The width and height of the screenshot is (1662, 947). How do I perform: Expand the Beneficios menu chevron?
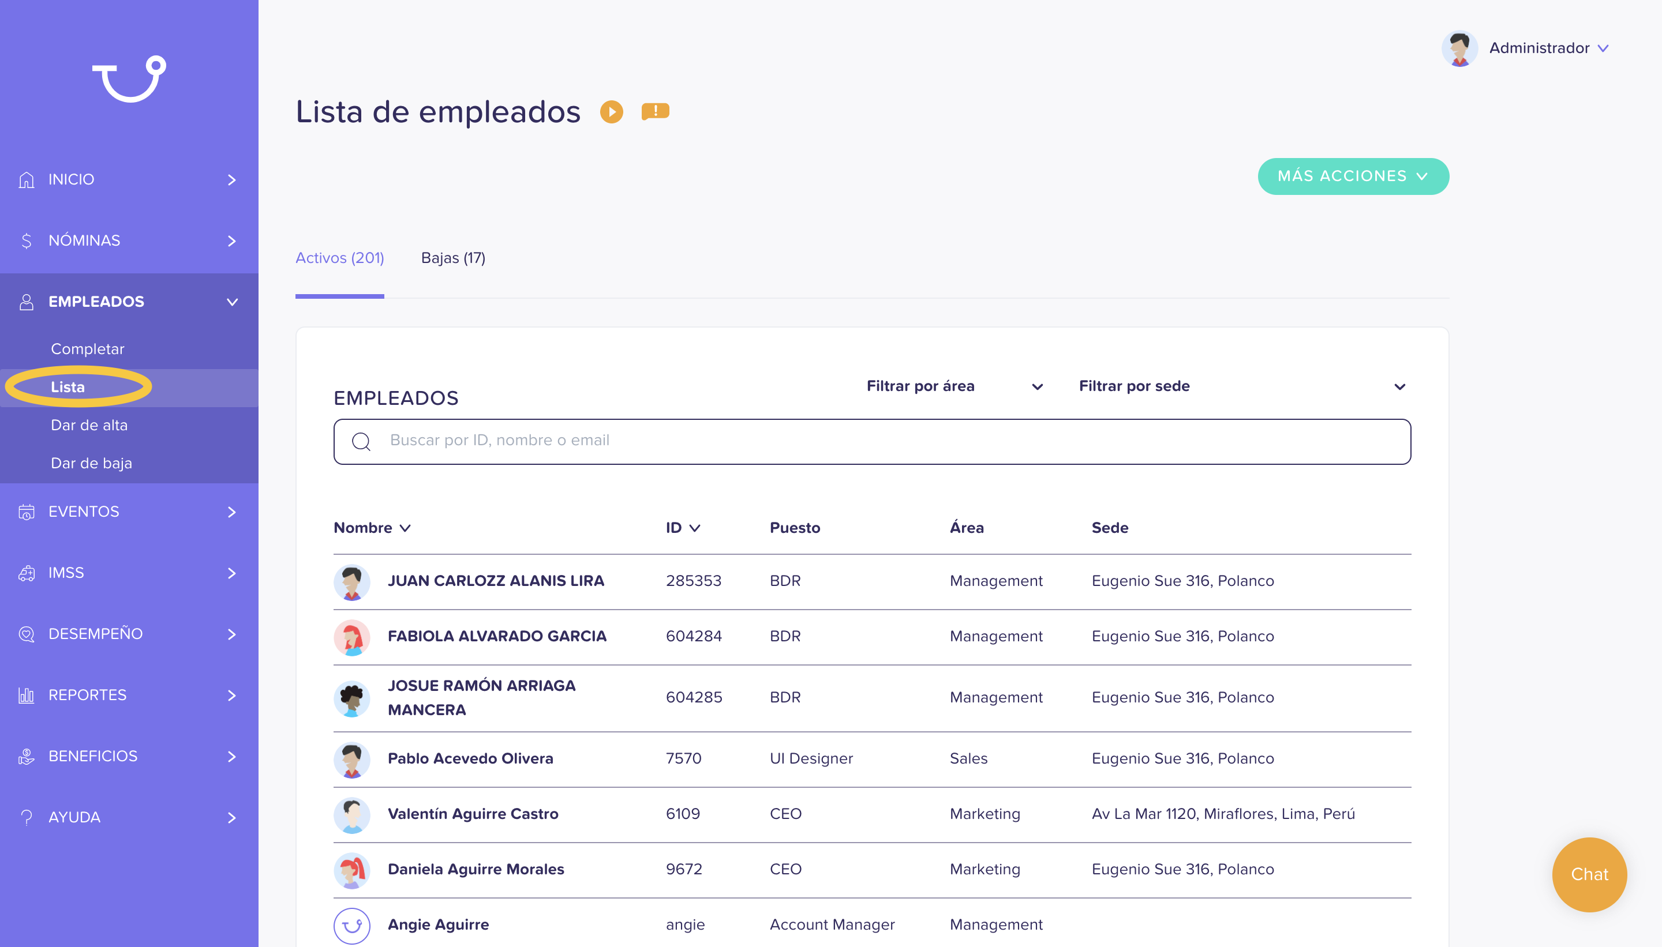point(231,757)
